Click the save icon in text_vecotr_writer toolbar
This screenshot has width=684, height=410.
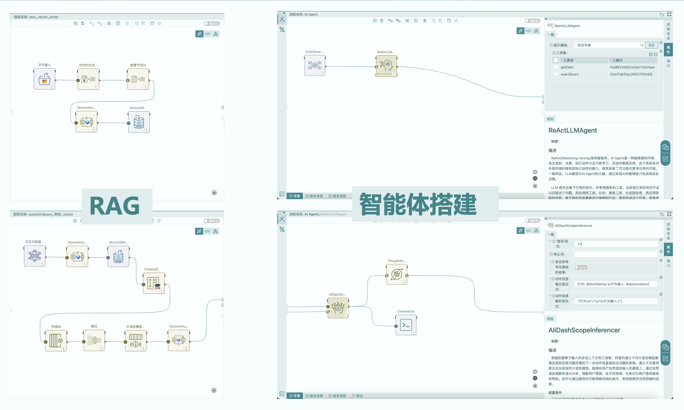point(152,23)
